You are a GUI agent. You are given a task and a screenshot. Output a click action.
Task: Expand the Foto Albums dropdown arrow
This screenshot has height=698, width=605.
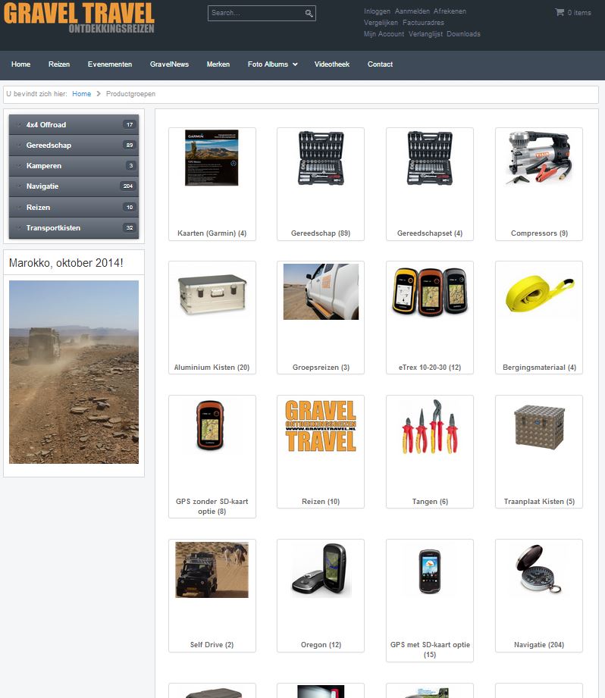295,64
